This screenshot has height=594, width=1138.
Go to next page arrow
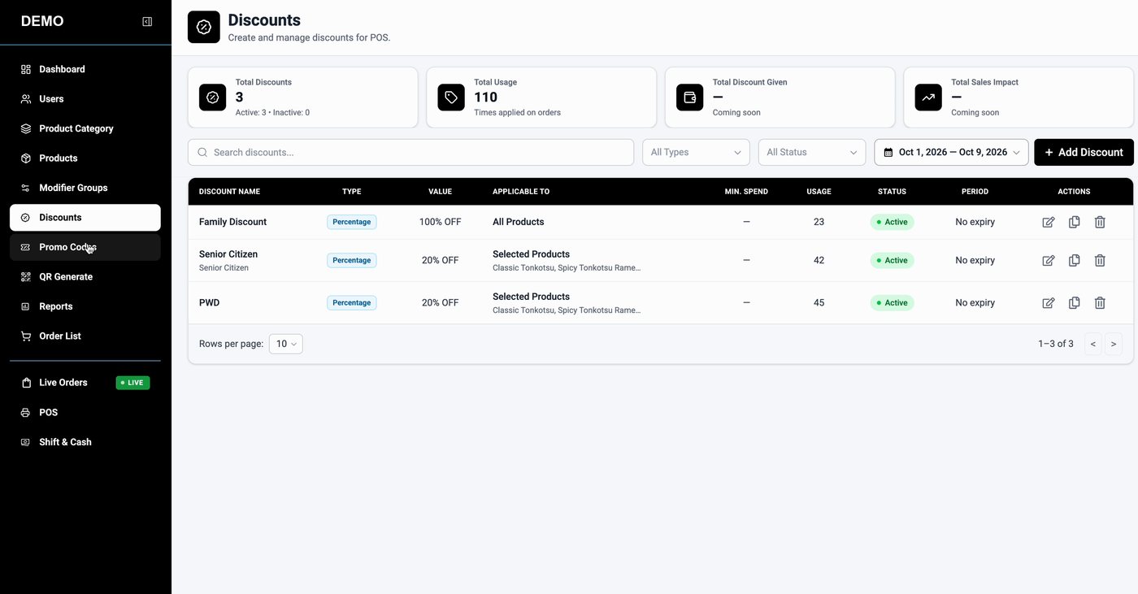pos(1114,344)
